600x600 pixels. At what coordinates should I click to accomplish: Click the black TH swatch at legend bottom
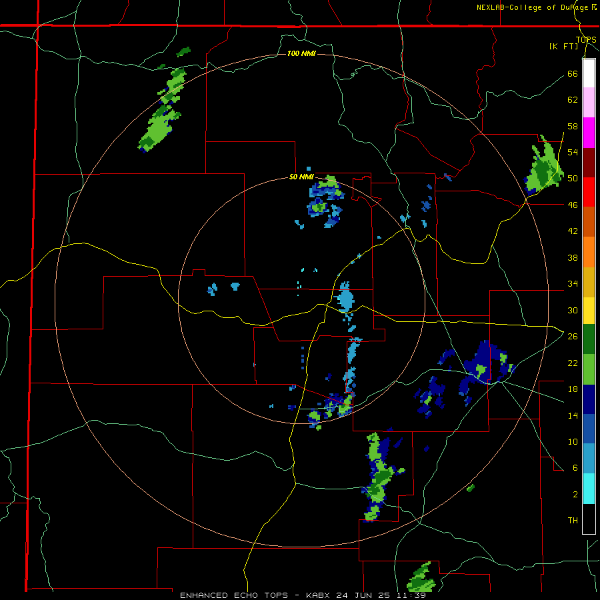tap(589, 519)
